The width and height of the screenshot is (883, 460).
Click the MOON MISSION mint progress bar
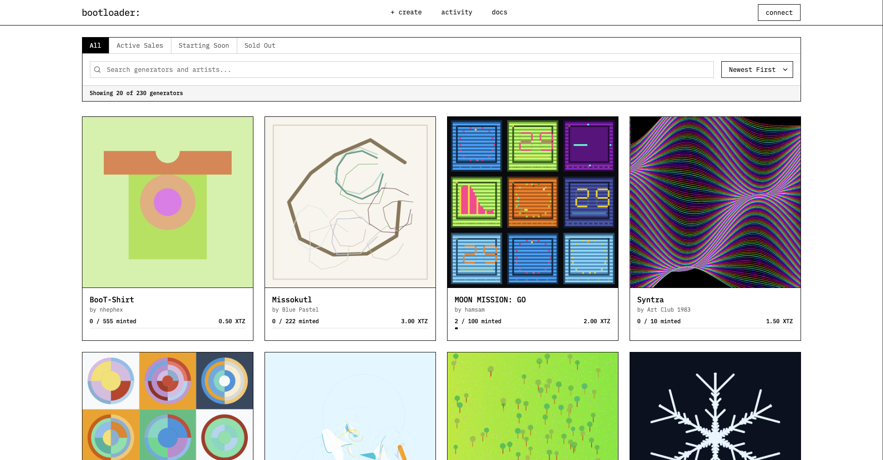[533, 328]
